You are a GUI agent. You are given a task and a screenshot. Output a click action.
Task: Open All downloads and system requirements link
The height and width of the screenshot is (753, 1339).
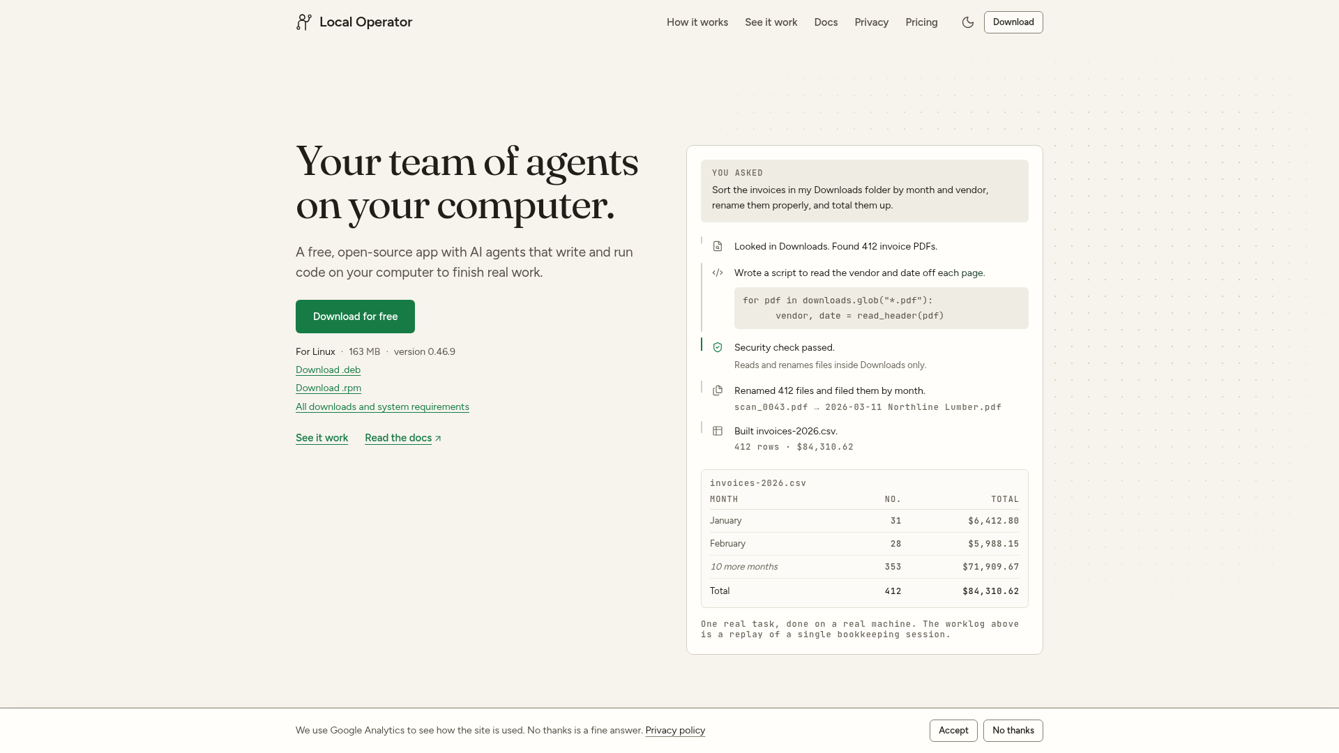382,407
